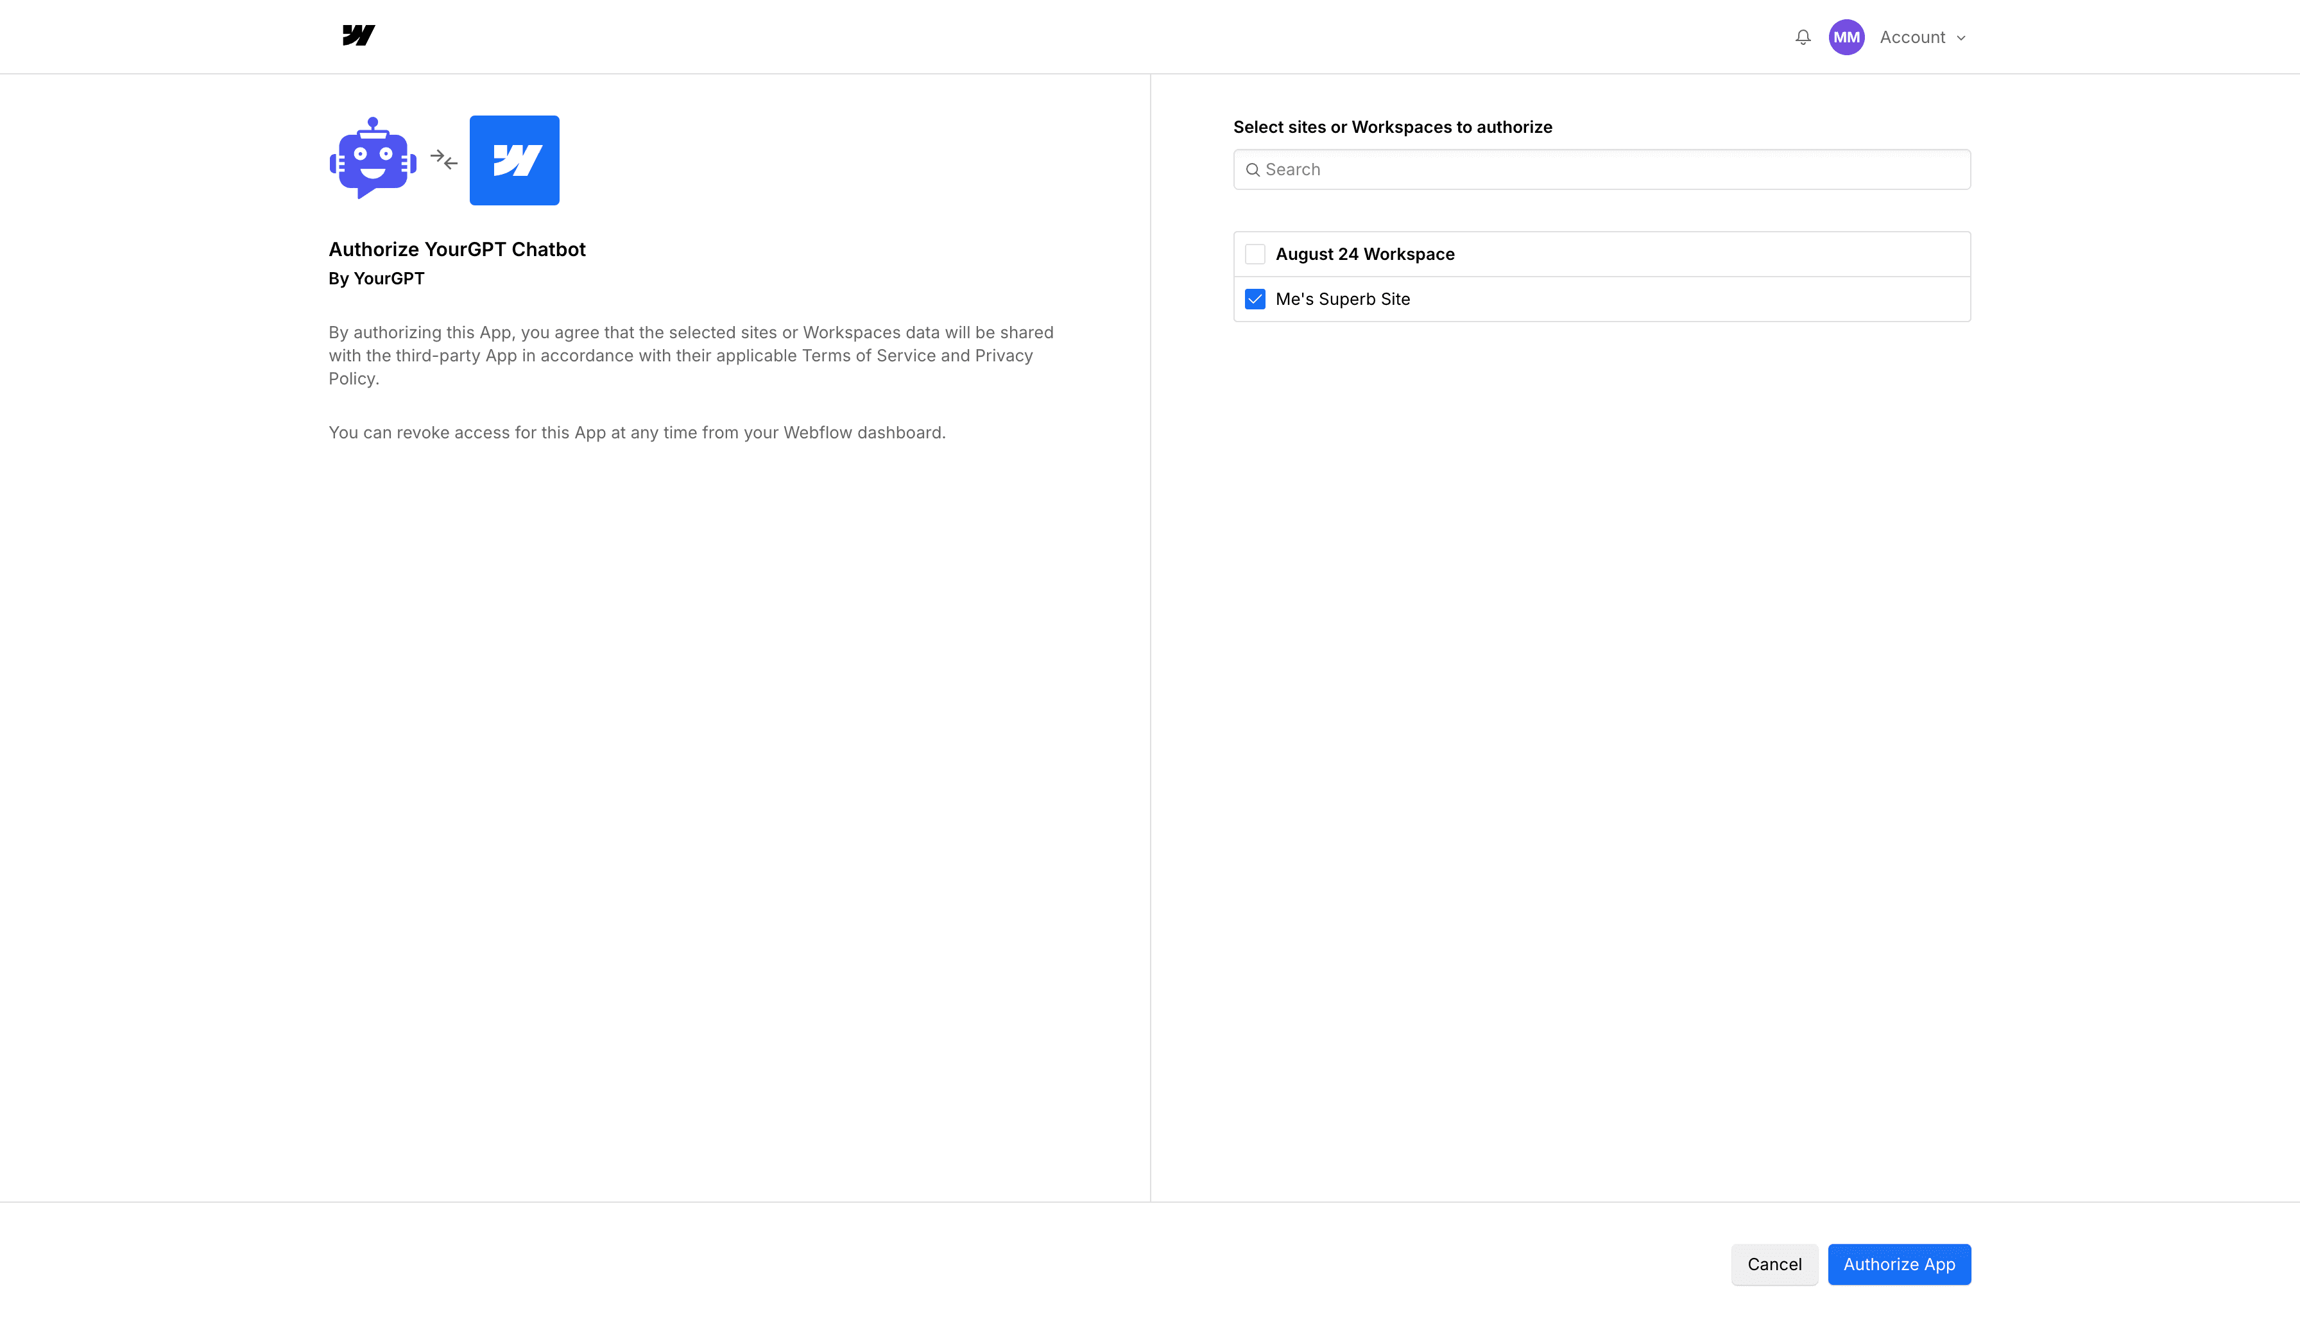The width and height of the screenshot is (2300, 1326).
Task: Click the blue Webflow app icon
Action: tap(513, 159)
